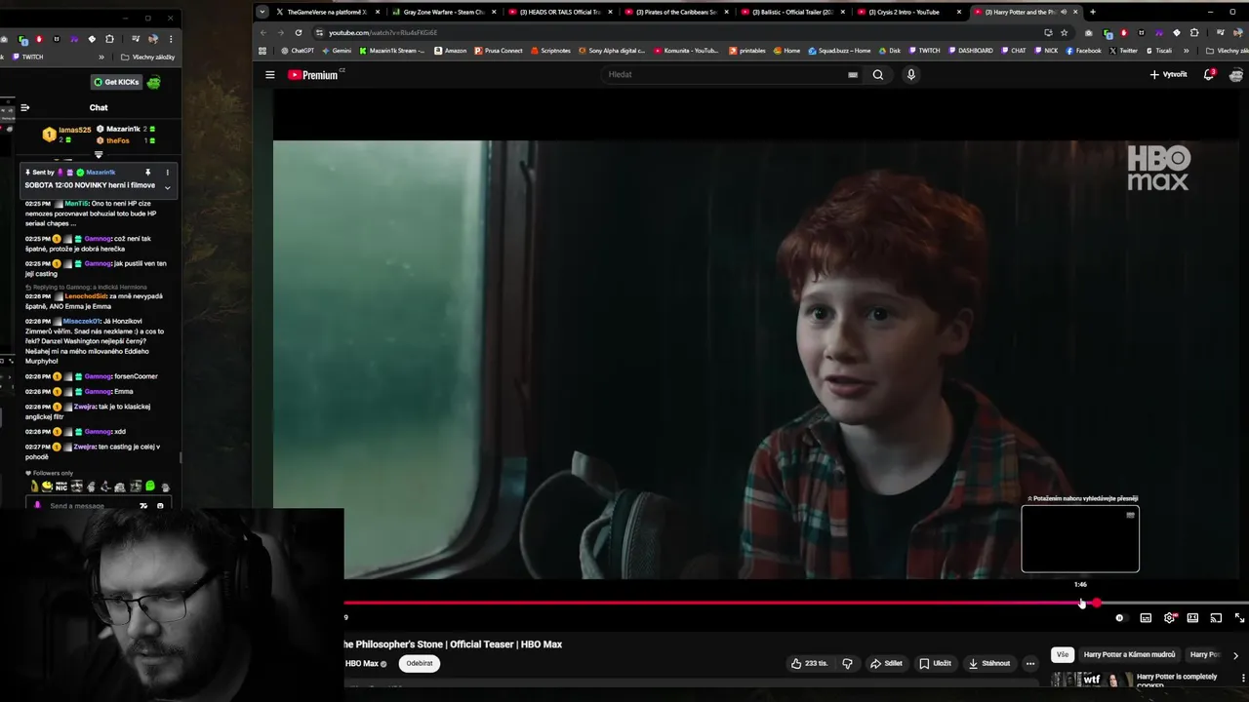
Task: Reload the YouTube page
Action: (x=299, y=32)
